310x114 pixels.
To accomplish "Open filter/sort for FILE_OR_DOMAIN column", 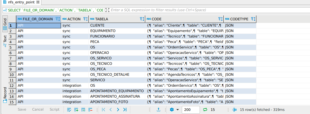I will click(x=58, y=19).
